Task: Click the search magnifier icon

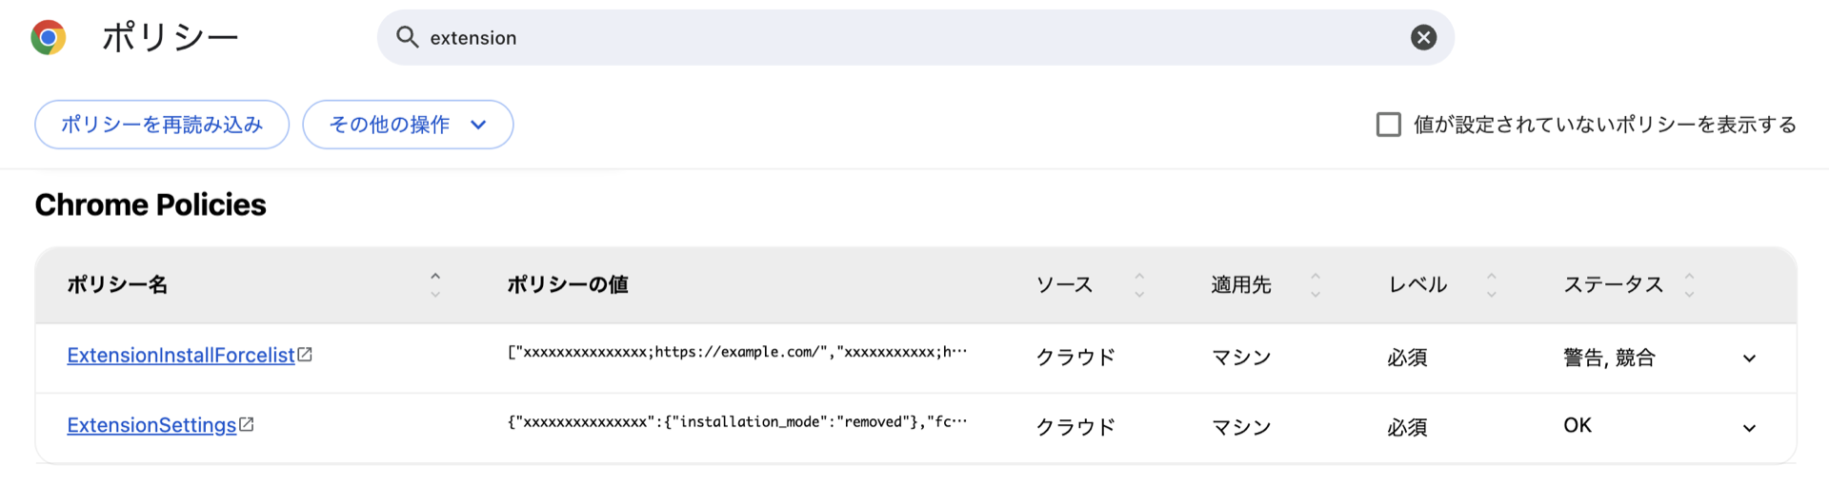Action: click(x=407, y=37)
